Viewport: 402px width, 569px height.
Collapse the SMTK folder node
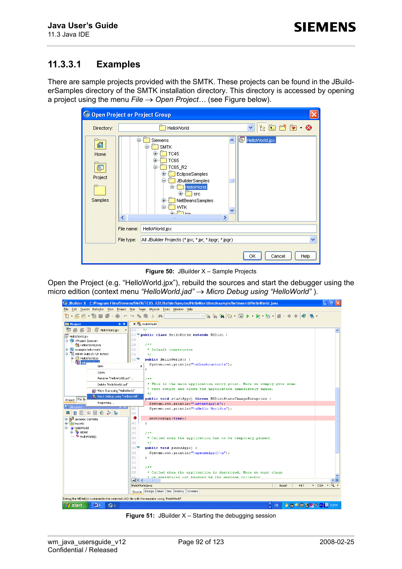point(147,147)
